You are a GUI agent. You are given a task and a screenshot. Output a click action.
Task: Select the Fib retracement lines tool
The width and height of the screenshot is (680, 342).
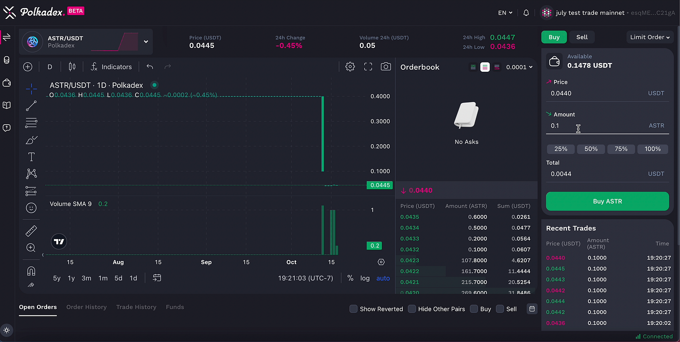[31, 123]
